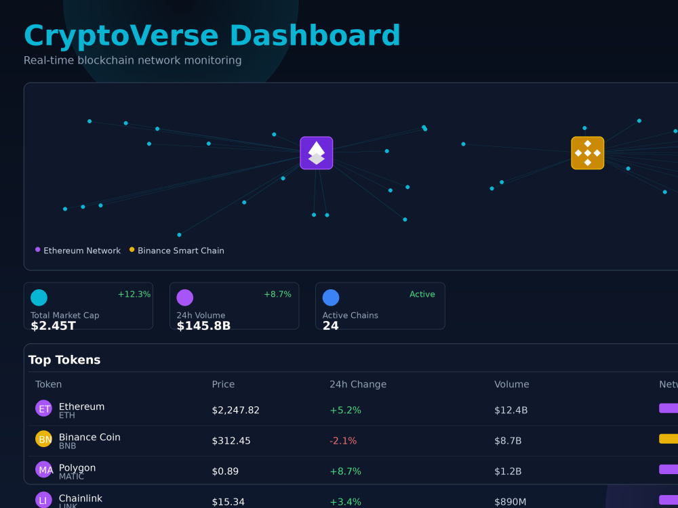Click Chainlink volume $890M

coord(511,502)
